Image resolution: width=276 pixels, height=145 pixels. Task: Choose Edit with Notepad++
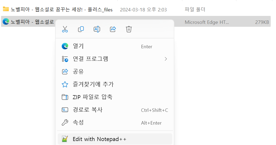click(115, 139)
